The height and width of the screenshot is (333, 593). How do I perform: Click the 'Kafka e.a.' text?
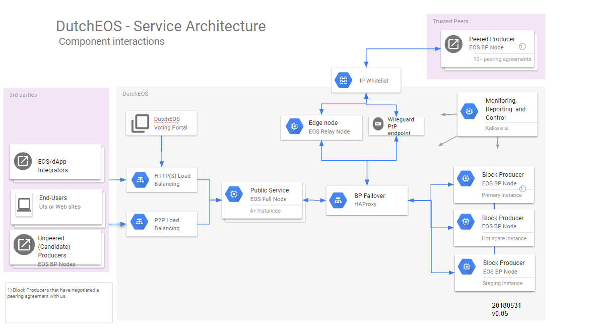[497, 128]
